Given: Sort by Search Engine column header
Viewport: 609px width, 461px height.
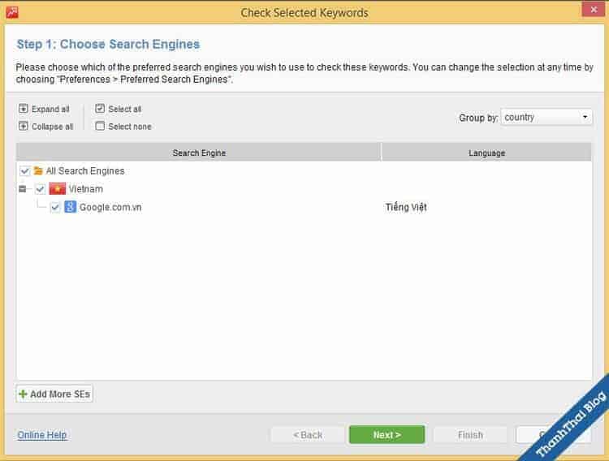Looking at the screenshot, I should pyautogui.click(x=199, y=153).
